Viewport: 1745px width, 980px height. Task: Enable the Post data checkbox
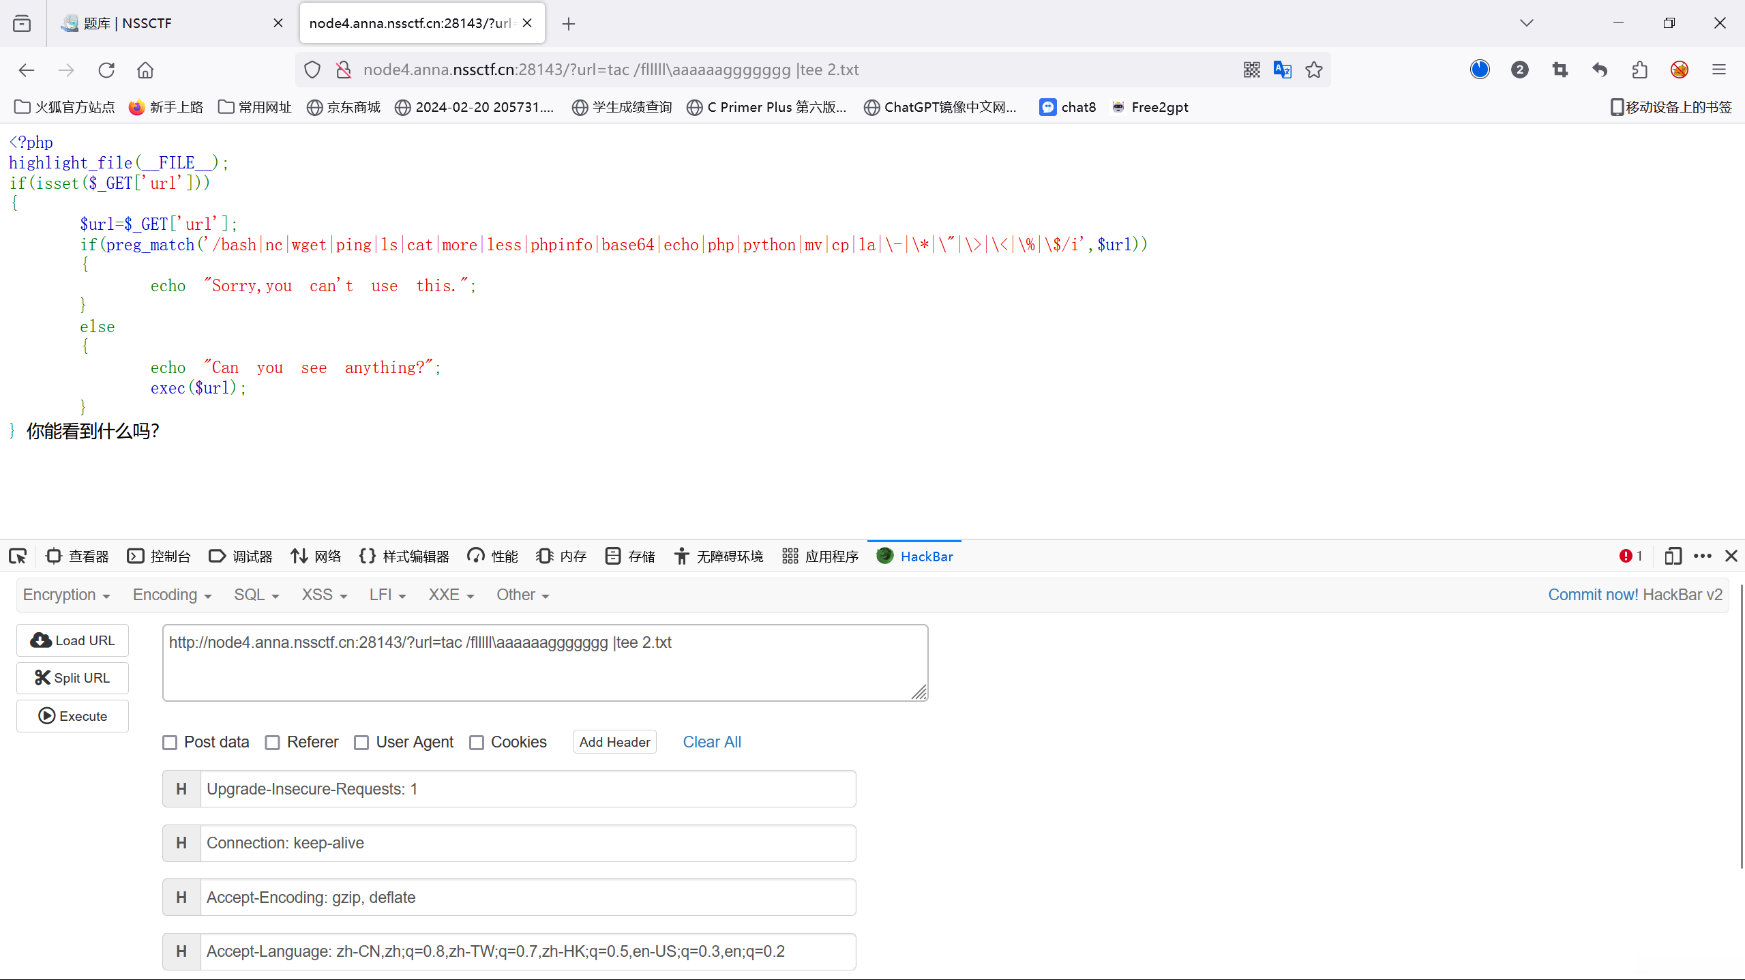pos(170,743)
